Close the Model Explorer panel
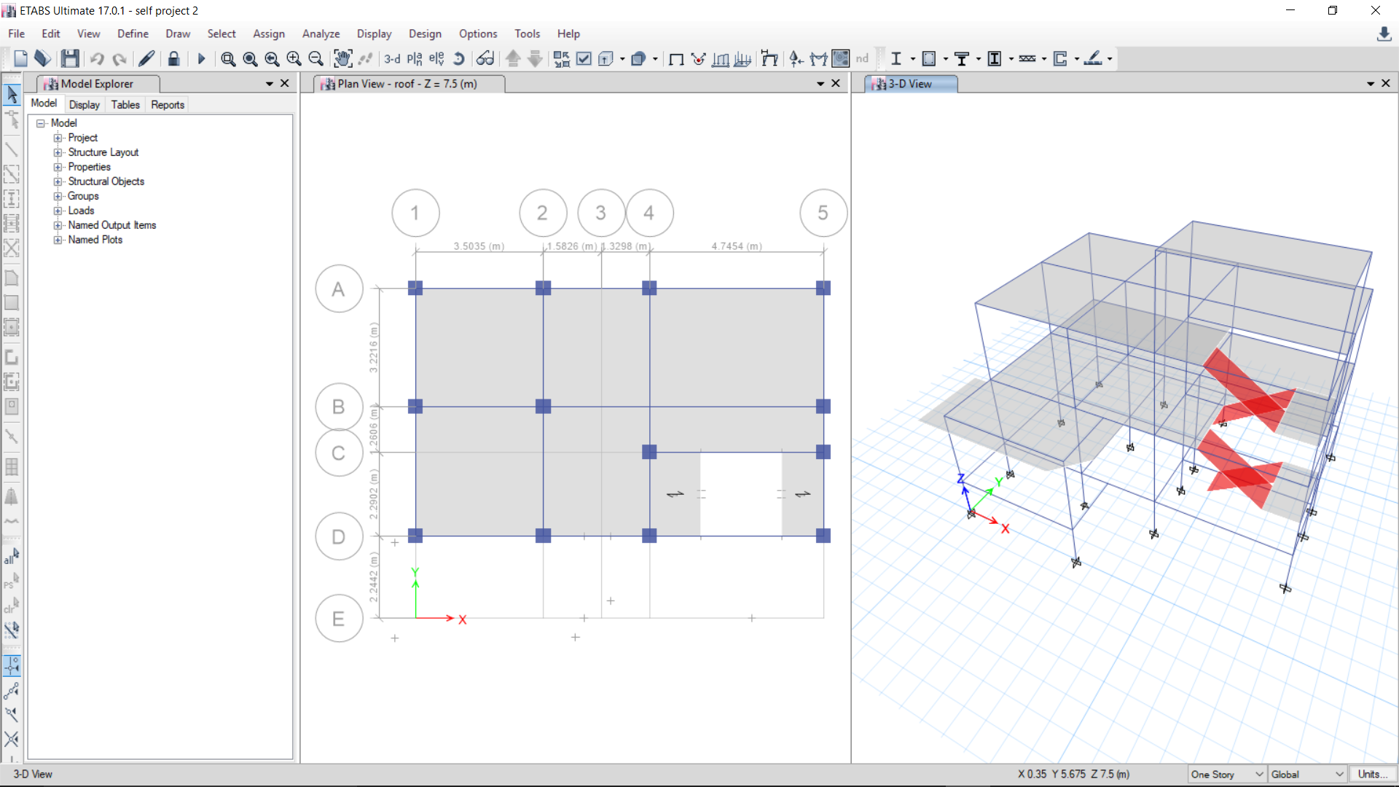The height and width of the screenshot is (787, 1399). (x=285, y=84)
